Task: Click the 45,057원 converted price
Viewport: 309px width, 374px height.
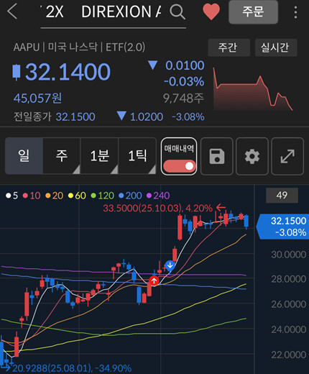Action: tap(37, 98)
